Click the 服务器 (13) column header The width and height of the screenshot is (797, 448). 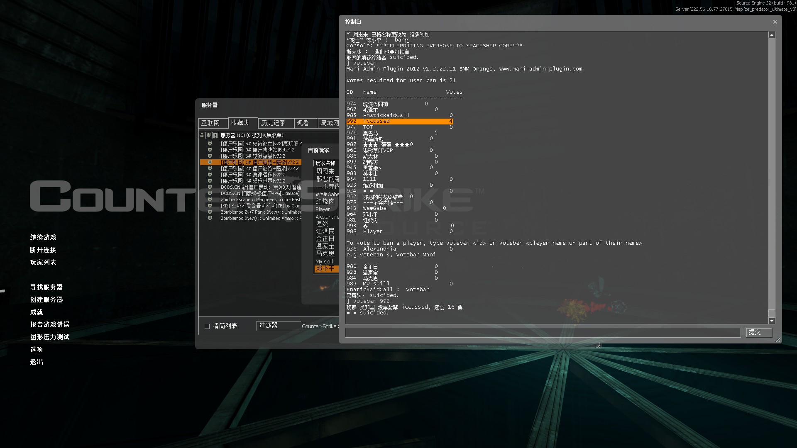(x=279, y=135)
